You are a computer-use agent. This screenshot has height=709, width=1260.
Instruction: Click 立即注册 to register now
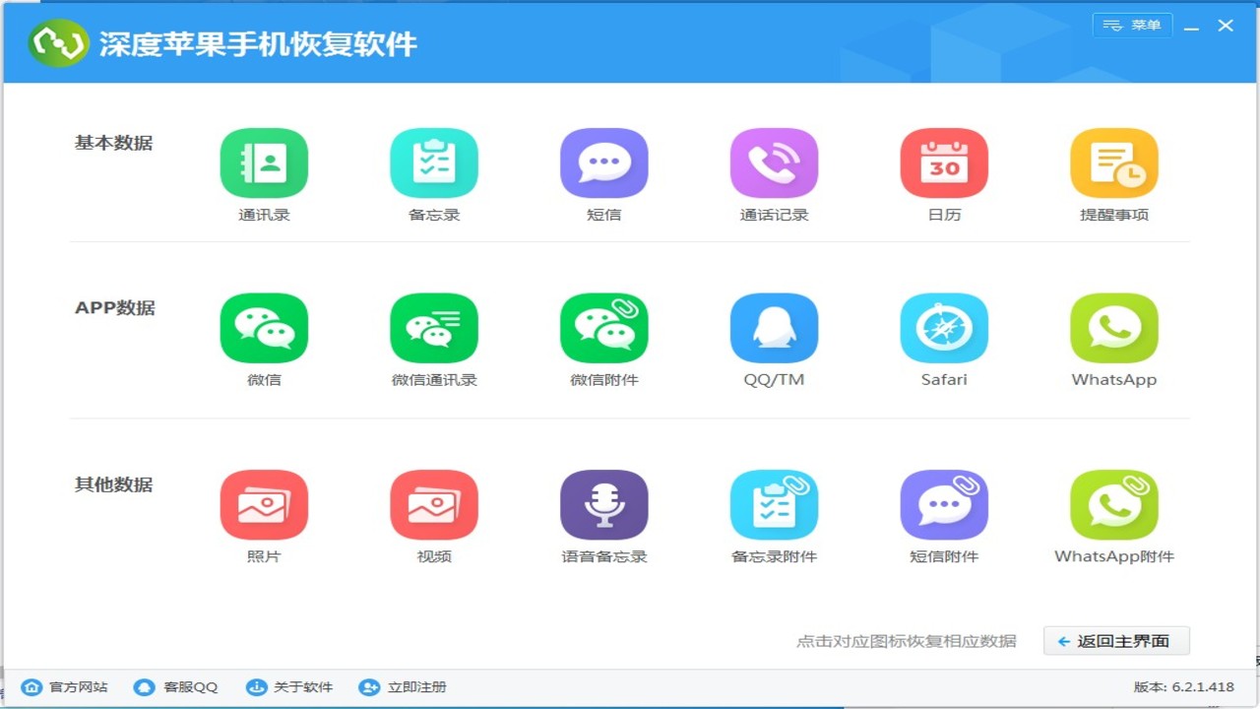pos(402,687)
